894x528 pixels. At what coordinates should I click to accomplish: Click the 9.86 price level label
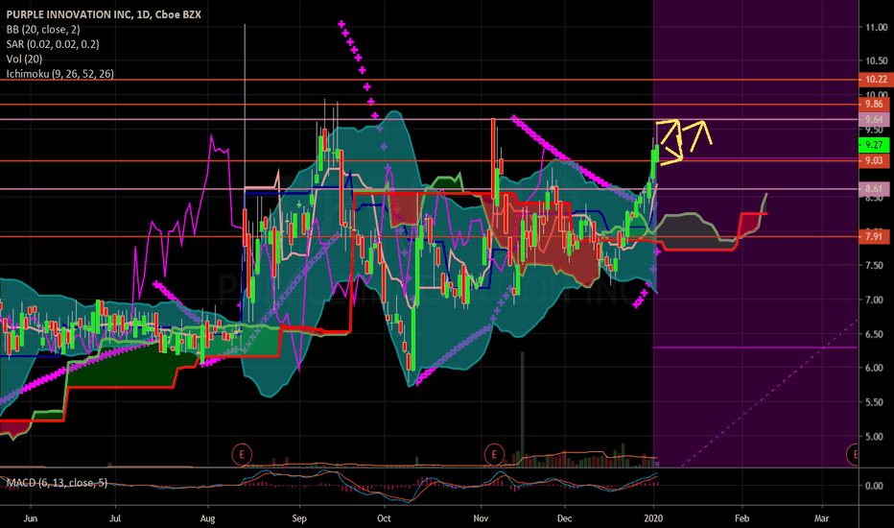pyautogui.click(x=874, y=104)
